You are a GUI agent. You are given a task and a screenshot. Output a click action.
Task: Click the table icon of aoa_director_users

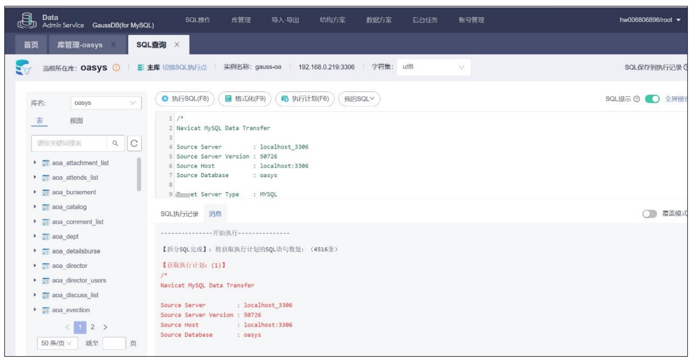(46, 281)
